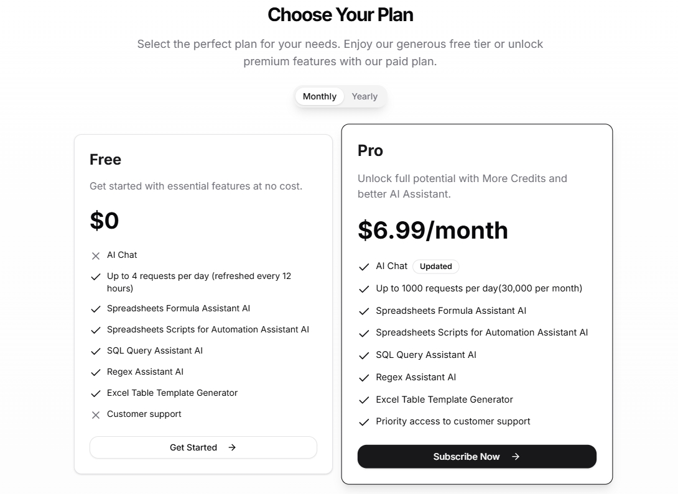Click the X icon beside Free AI Chat

click(96, 256)
